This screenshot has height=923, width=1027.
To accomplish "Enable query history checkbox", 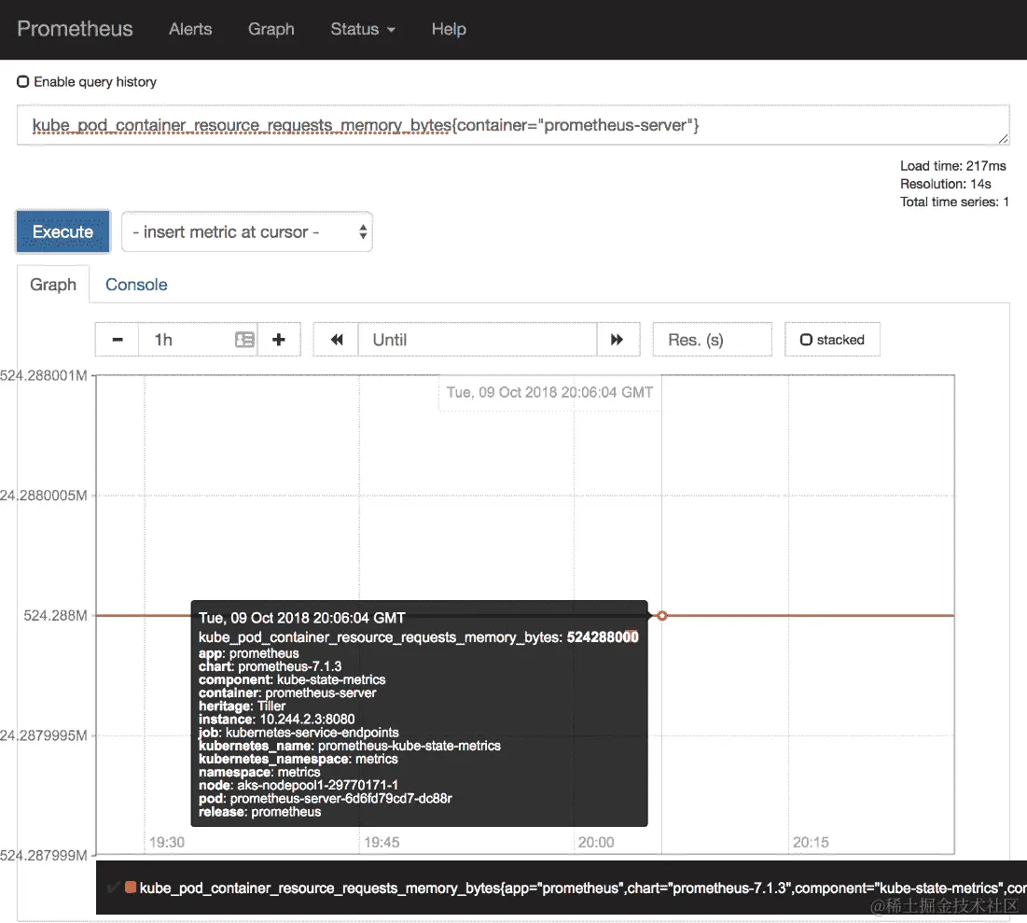I will coord(23,82).
